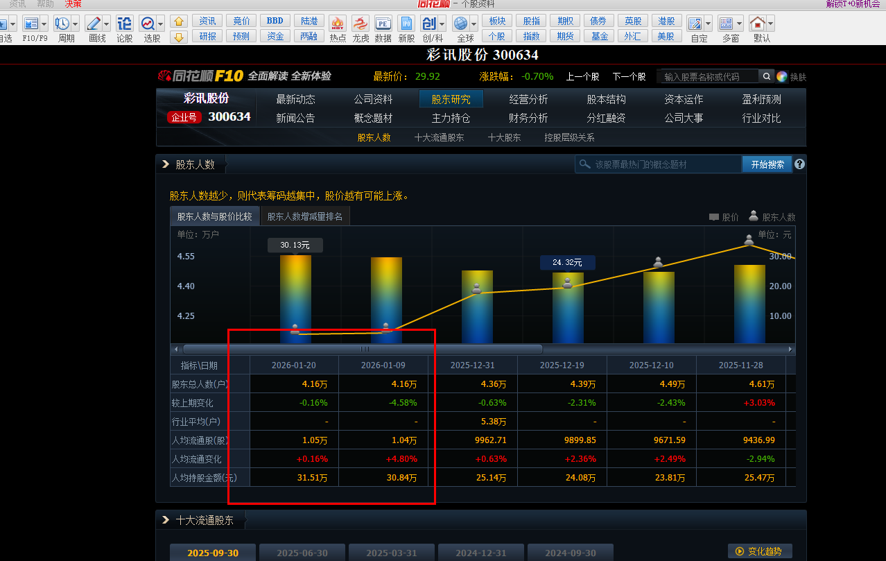Expand the 全球 dropdown arrow

[474, 24]
